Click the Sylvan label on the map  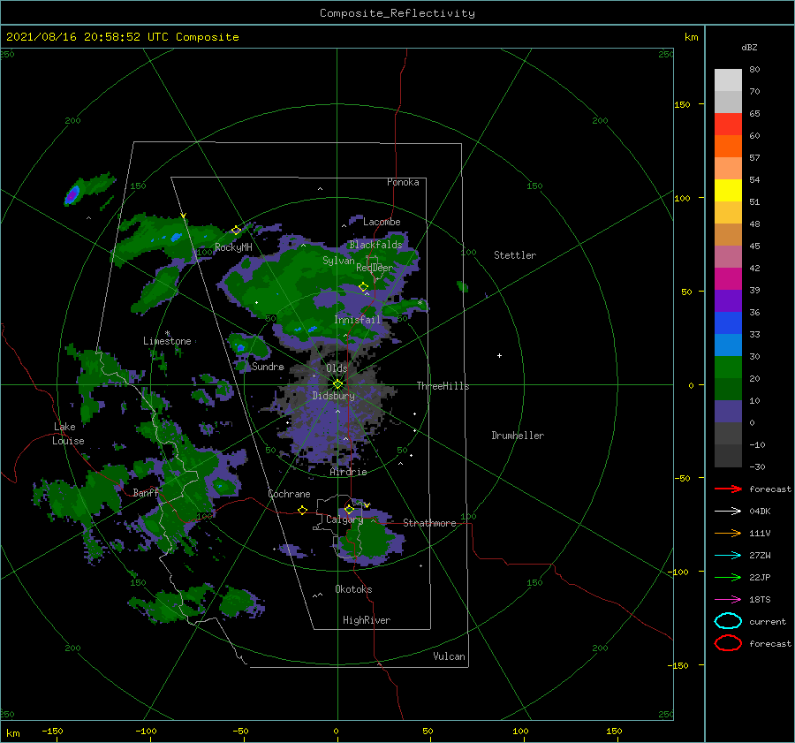coord(338,261)
